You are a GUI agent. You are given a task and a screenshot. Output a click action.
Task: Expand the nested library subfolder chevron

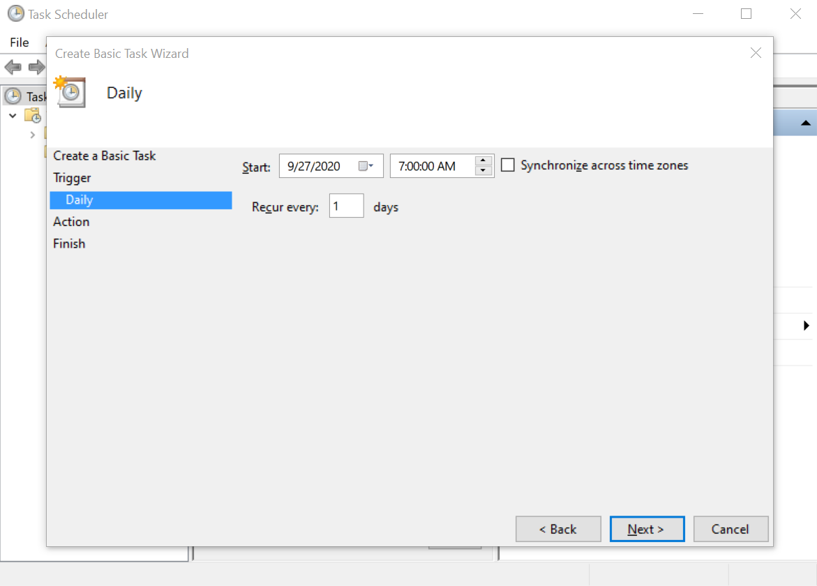(32, 135)
